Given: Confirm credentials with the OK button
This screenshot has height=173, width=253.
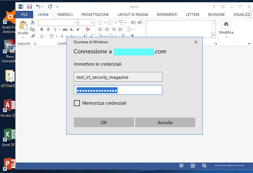Looking at the screenshot, I should click(104, 122).
